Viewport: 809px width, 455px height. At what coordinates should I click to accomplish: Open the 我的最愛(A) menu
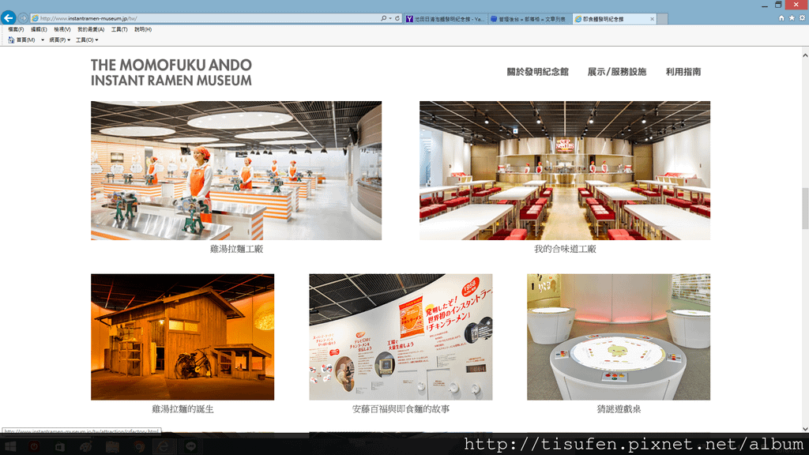pos(91,29)
